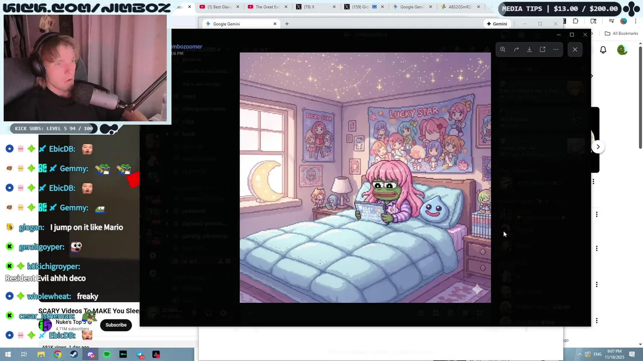This screenshot has height=361, width=643.
Task: Open Steam from the taskbar
Action: coord(74,354)
